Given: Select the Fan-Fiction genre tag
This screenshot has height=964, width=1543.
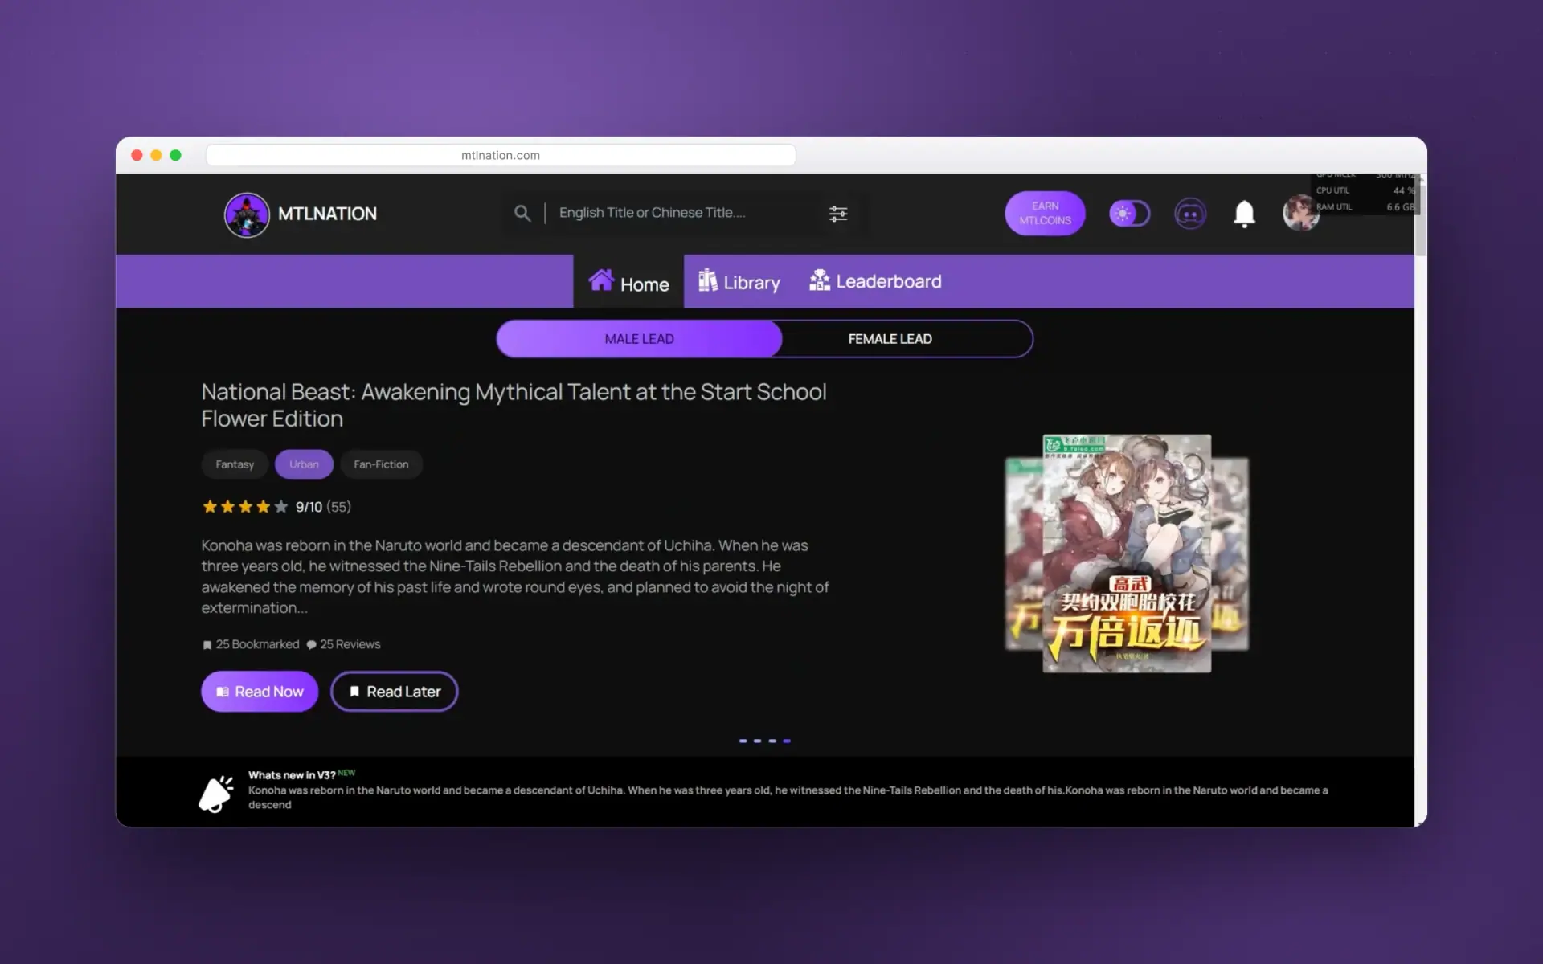Looking at the screenshot, I should coord(381,464).
